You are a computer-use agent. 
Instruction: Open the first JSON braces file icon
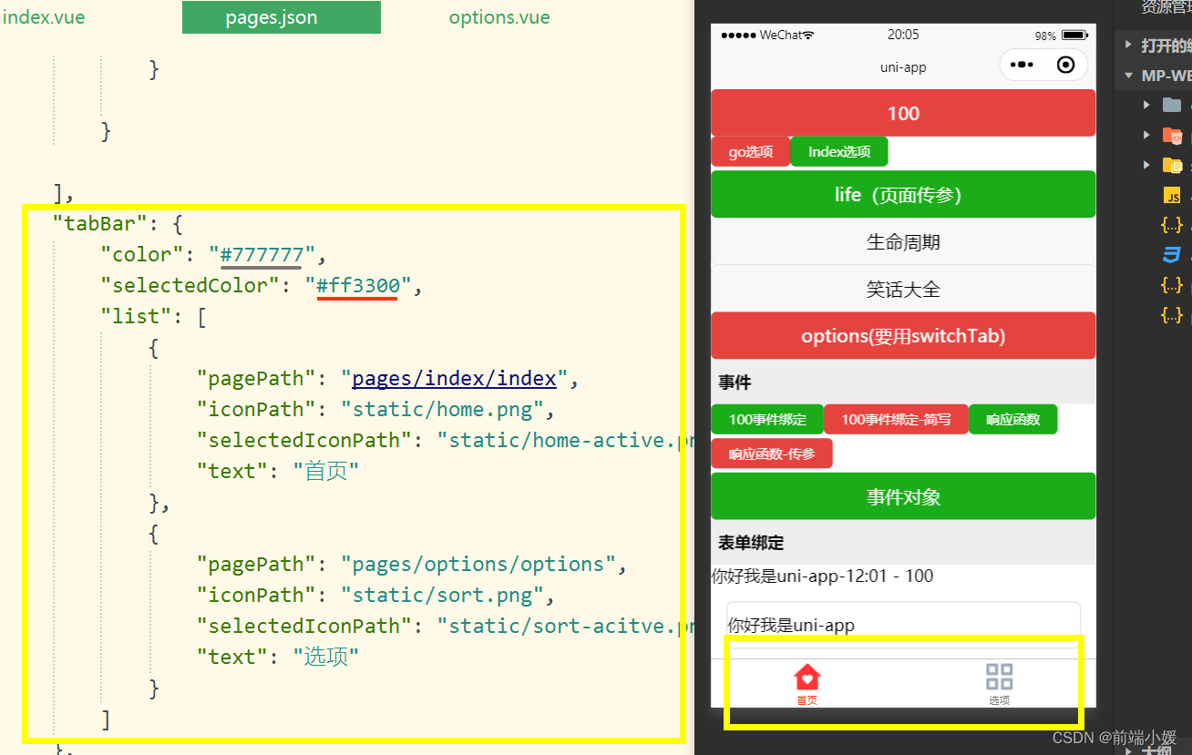pyautogui.click(x=1172, y=224)
